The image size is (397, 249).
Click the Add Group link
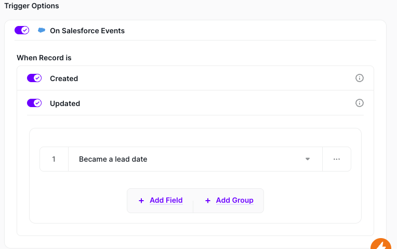tap(234, 200)
